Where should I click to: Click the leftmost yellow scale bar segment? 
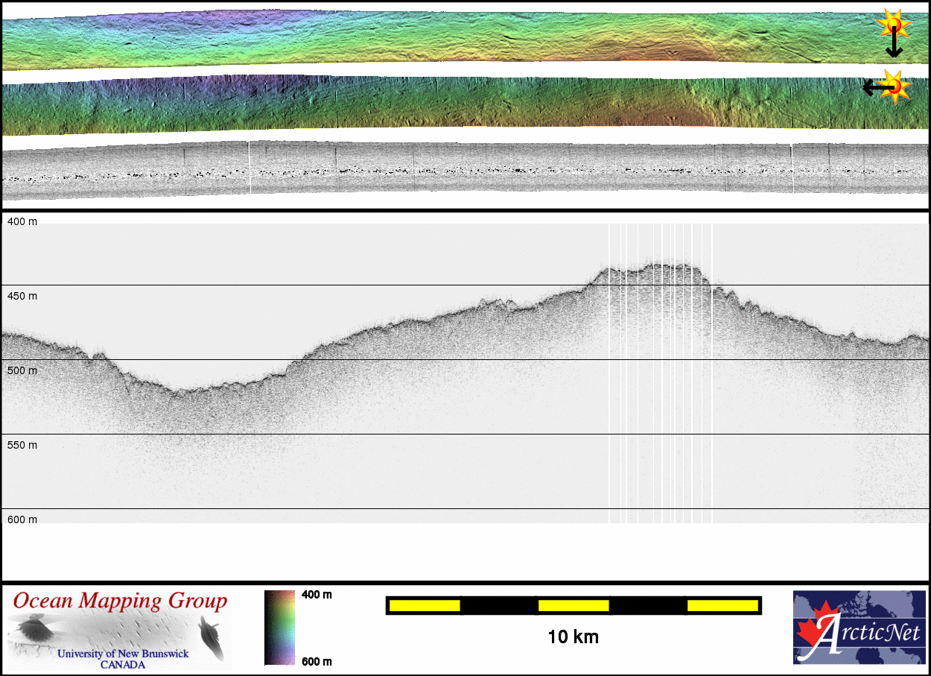(425, 606)
